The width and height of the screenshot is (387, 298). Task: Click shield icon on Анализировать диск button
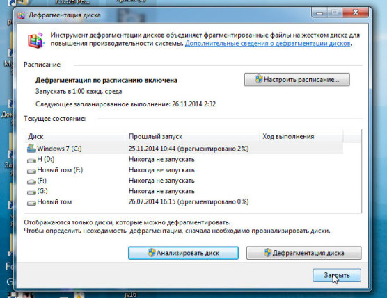(x=152, y=253)
